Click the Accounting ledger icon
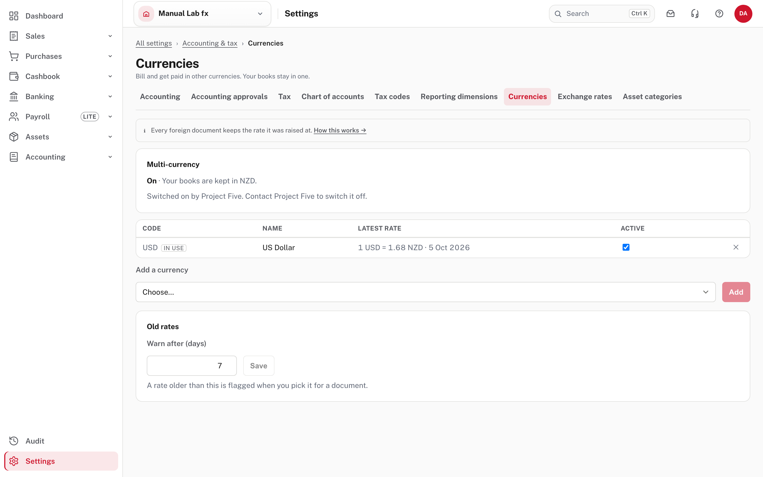 [x=14, y=157]
